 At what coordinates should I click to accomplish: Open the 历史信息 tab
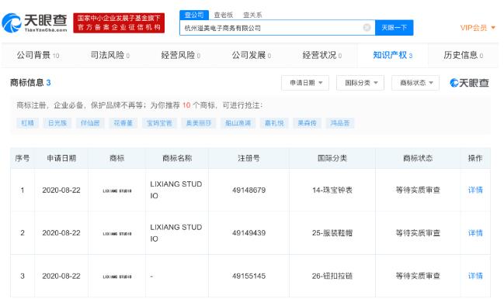pos(463,55)
